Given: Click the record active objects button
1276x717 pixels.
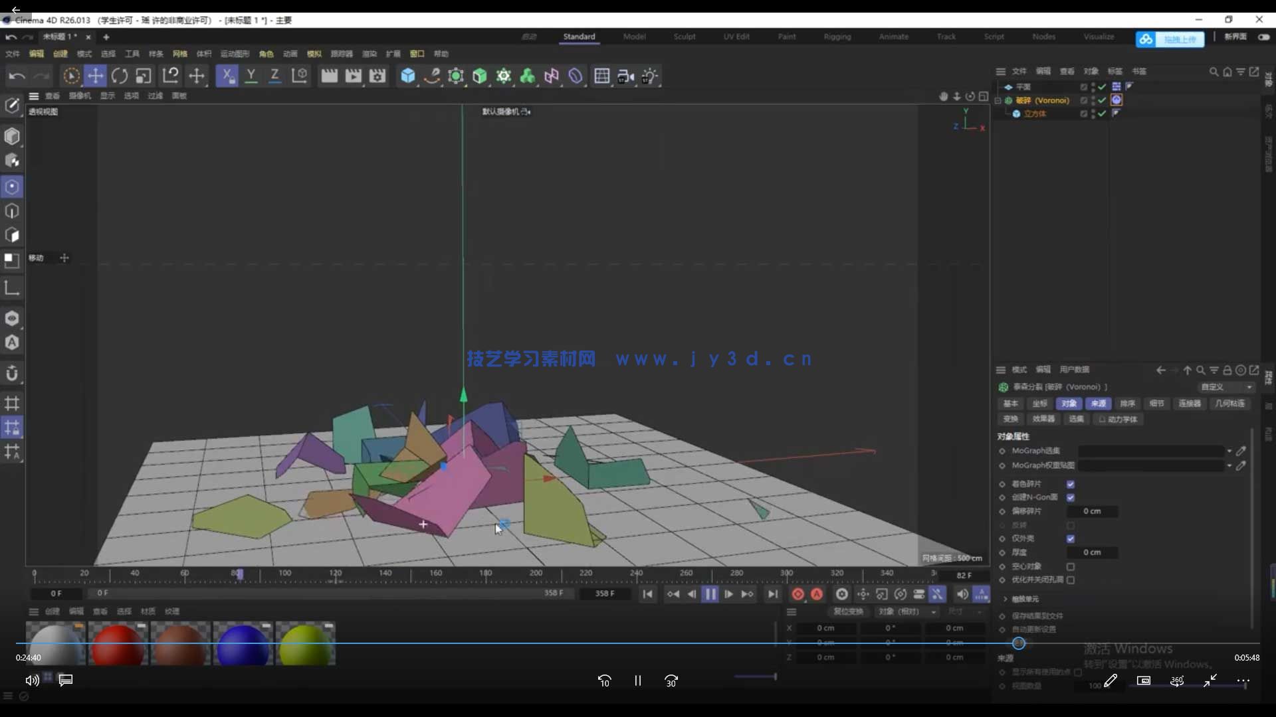Looking at the screenshot, I should 797,594.
